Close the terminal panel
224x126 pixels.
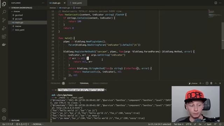[x=220, y=83]
